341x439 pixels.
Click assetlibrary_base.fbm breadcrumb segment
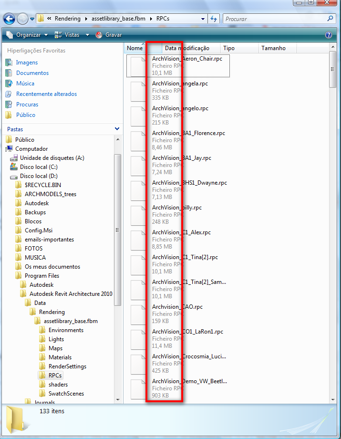118,19
